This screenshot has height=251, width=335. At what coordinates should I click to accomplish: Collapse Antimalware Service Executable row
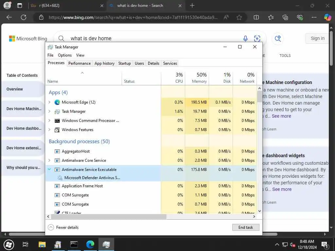pyautogui.click(x=49, y=170)
